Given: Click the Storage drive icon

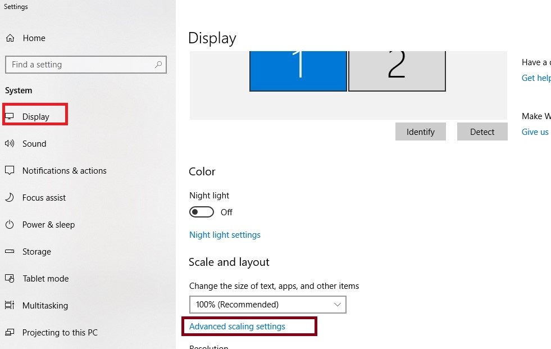Looking at the screenshot, I should 10,251.
